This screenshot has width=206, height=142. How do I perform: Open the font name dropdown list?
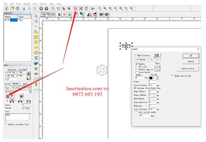tap(30, 92)
